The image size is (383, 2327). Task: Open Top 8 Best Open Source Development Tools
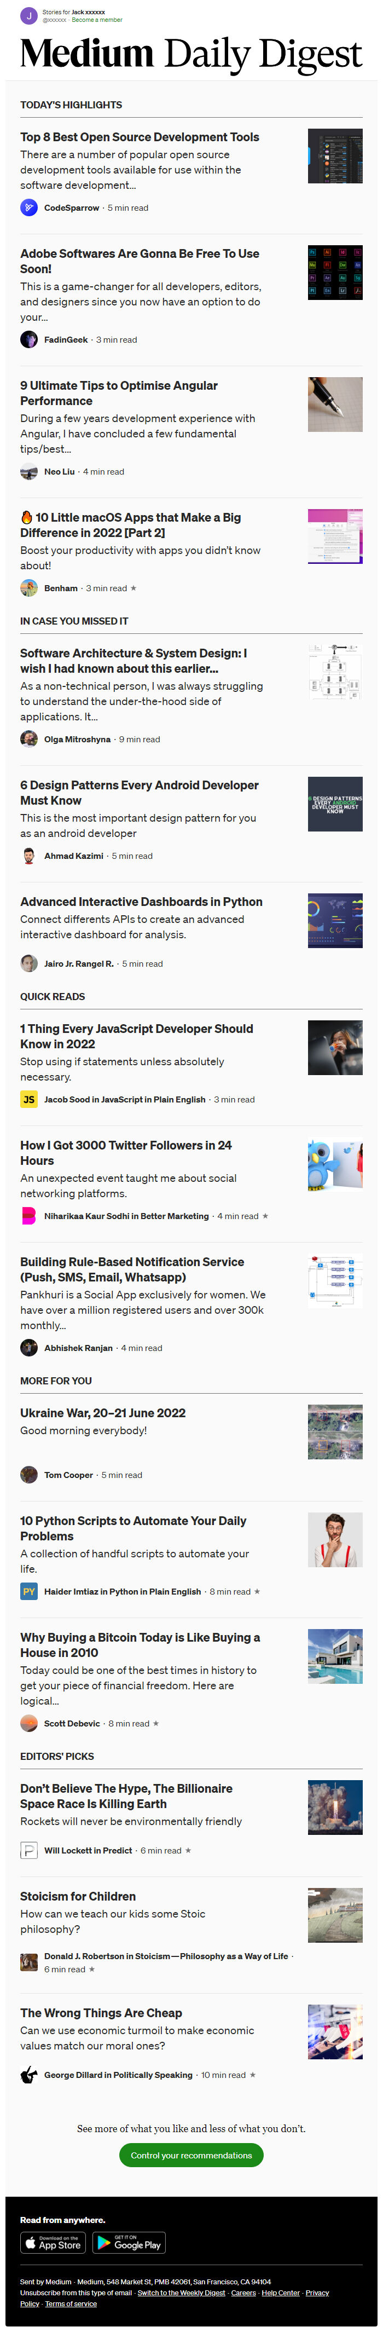[140, 137]
